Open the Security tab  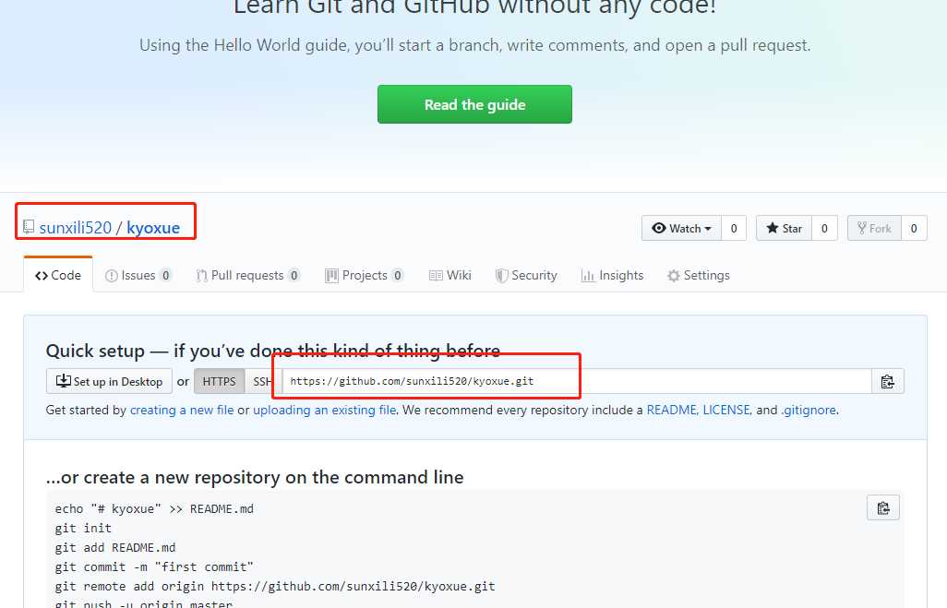[526, 275]
